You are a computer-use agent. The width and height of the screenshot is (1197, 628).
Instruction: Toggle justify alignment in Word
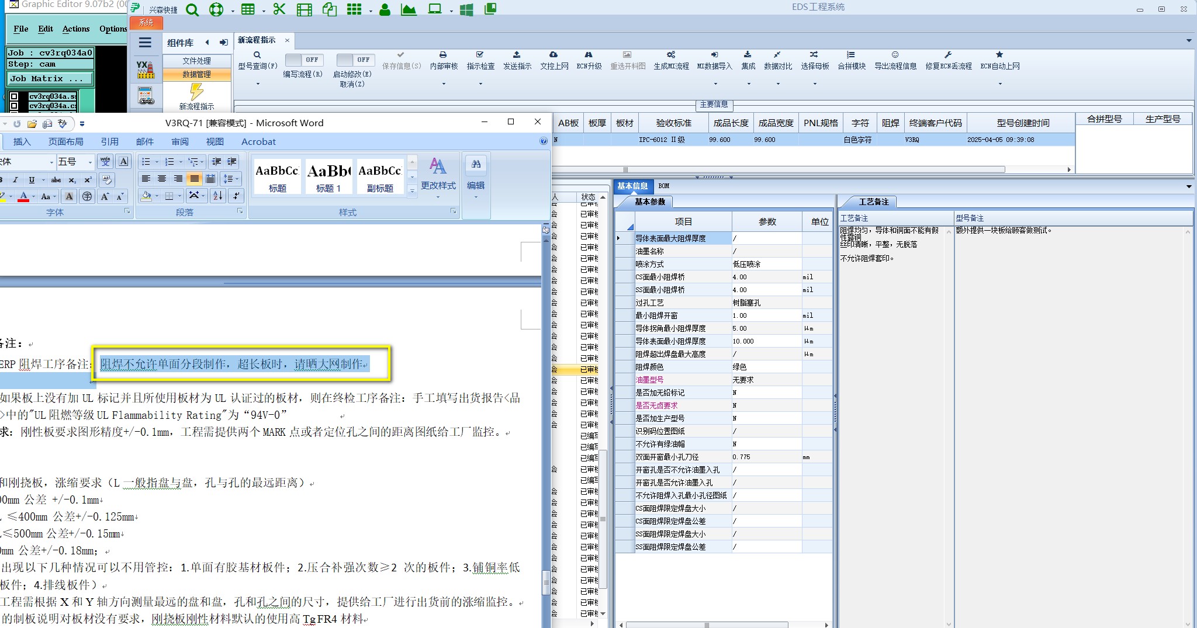coord(194,179)
